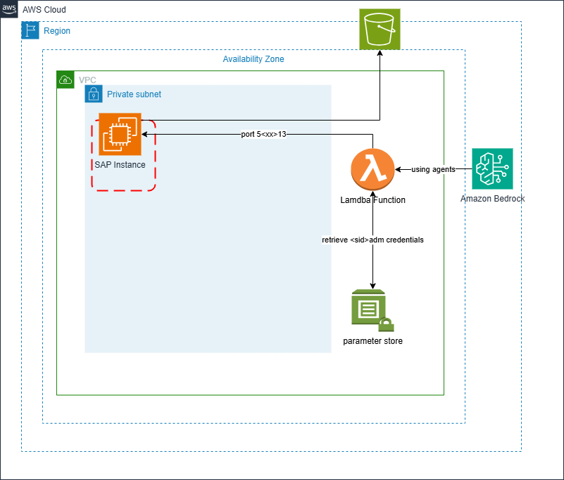Click the Private subnet lock icon
This screenshot has height=480, width=564.
(x=94, y=94)
